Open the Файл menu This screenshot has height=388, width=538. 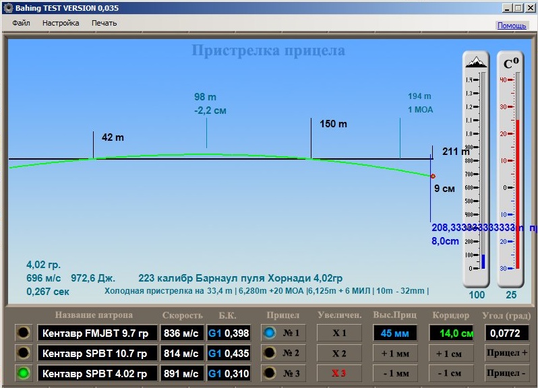tap(21, 23)
